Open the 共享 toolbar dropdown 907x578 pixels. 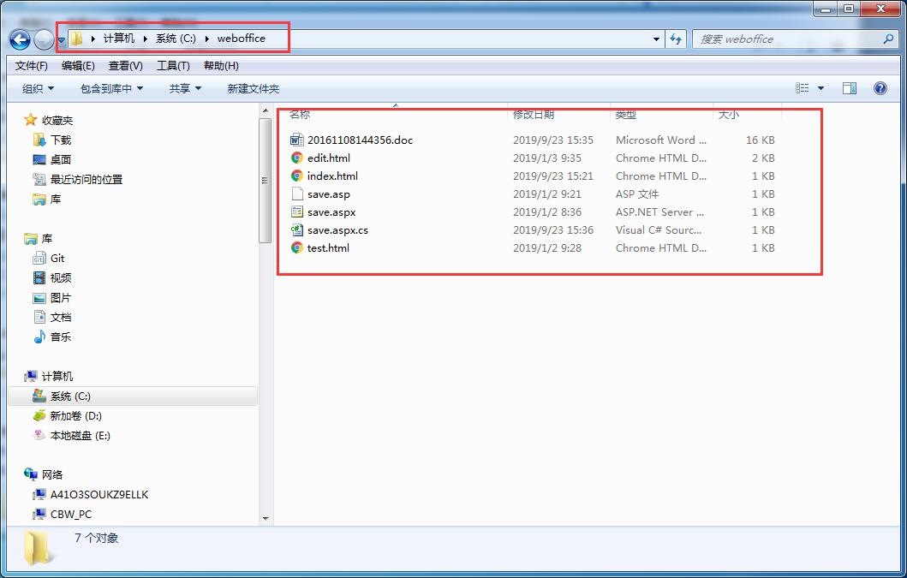185,88
